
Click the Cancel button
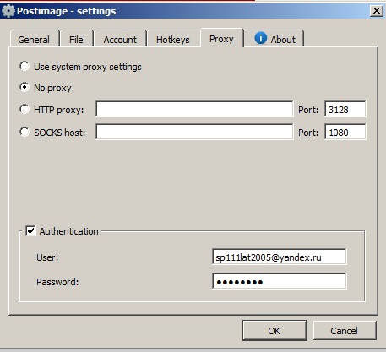tap(345, 330)
